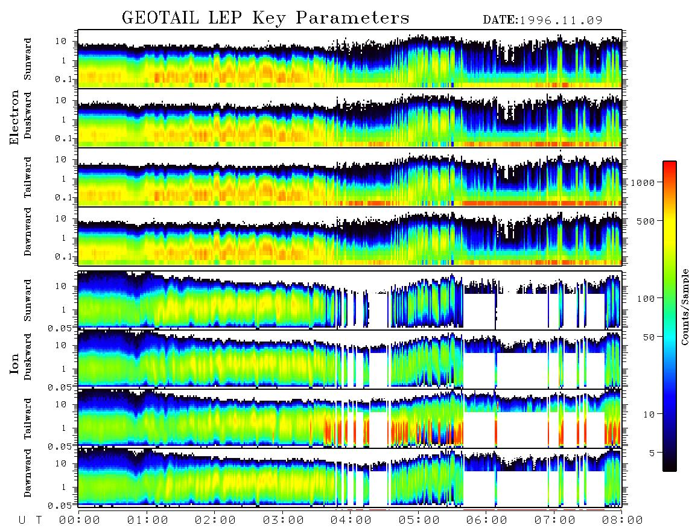The width and height of the screenshot is (689, 531).
Task: Click the '05:00' time tick label
Action: [x=419, y=521]
